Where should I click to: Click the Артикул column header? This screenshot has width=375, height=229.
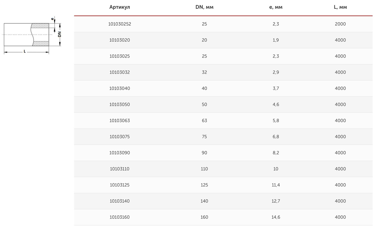(x=120, y=8)
